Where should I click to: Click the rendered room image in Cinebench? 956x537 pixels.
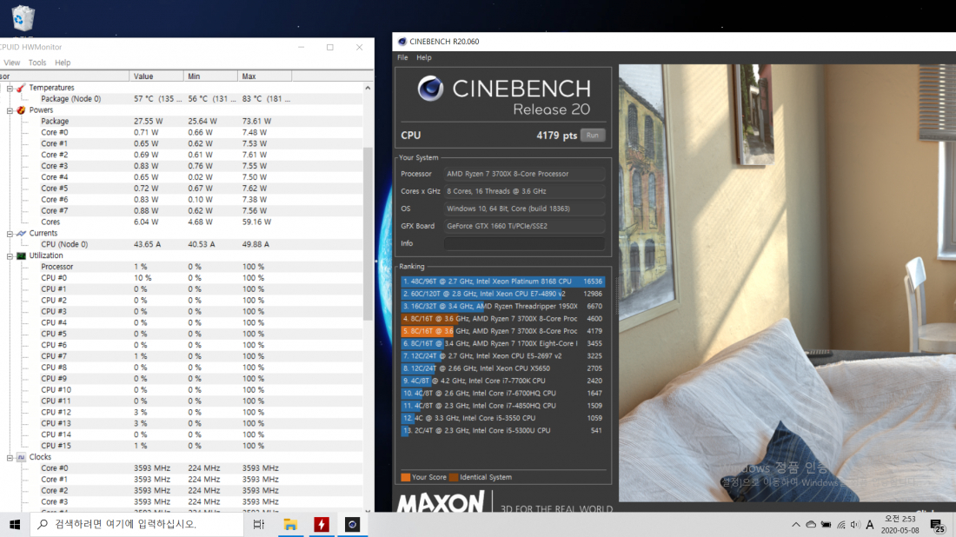[x=787, y=282]
